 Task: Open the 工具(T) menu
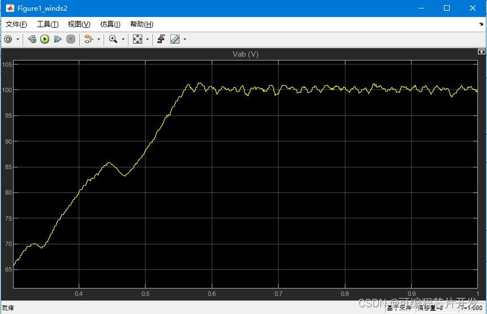coord(48,24)
